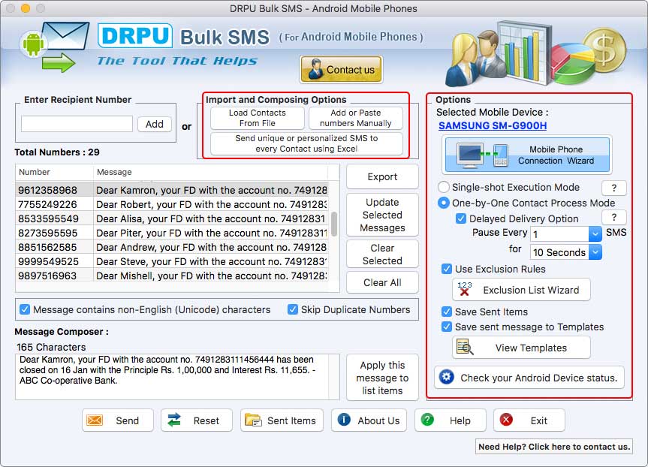The width and height of the screenshot is (648, 467).
Task: Click the computer-phone icon in Connection Wizard
Action: 482,155
